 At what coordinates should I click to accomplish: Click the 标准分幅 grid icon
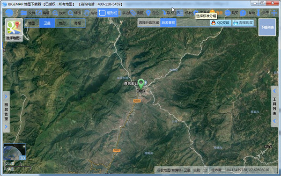[x=180, y=13]
